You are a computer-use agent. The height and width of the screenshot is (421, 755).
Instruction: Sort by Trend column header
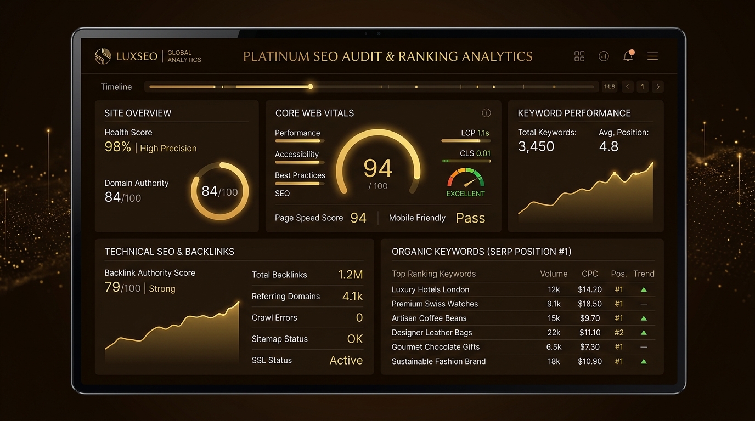coord(644,274)
